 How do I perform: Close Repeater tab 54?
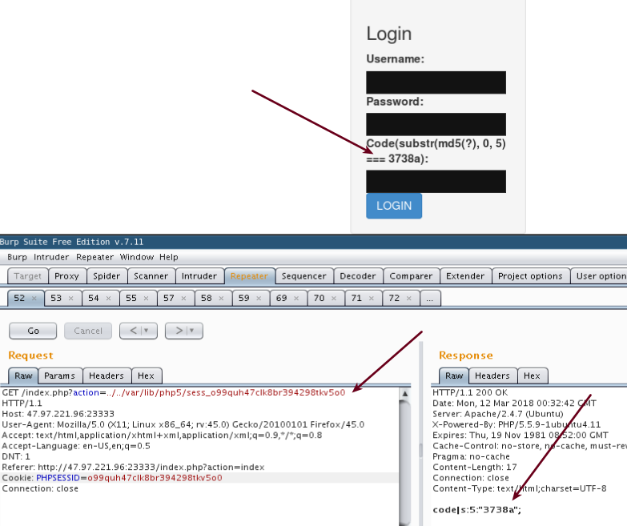click(x=108, y=298)
